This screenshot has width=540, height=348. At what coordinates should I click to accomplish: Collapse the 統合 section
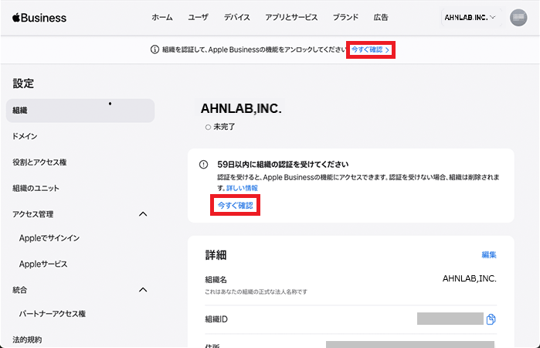(x=143, y=290)
